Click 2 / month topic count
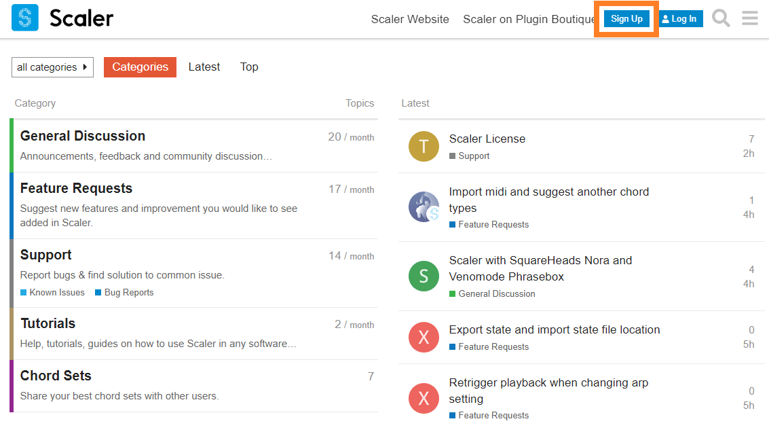Screen dimensions: 769x432 point(354,325)
